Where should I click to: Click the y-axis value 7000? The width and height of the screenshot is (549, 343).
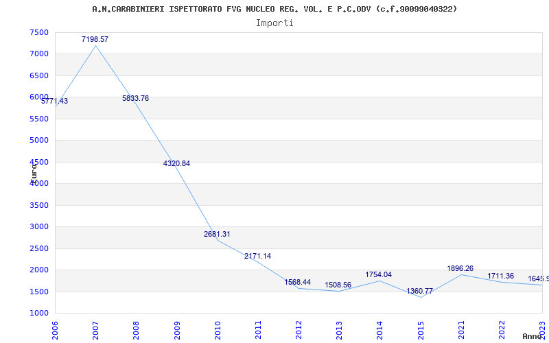pos(39,54)
